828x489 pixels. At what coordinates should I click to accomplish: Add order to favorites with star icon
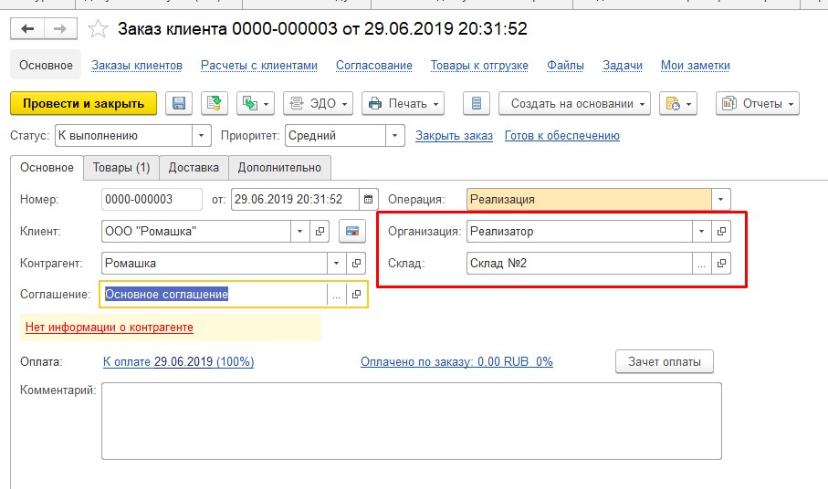(98, 28)
